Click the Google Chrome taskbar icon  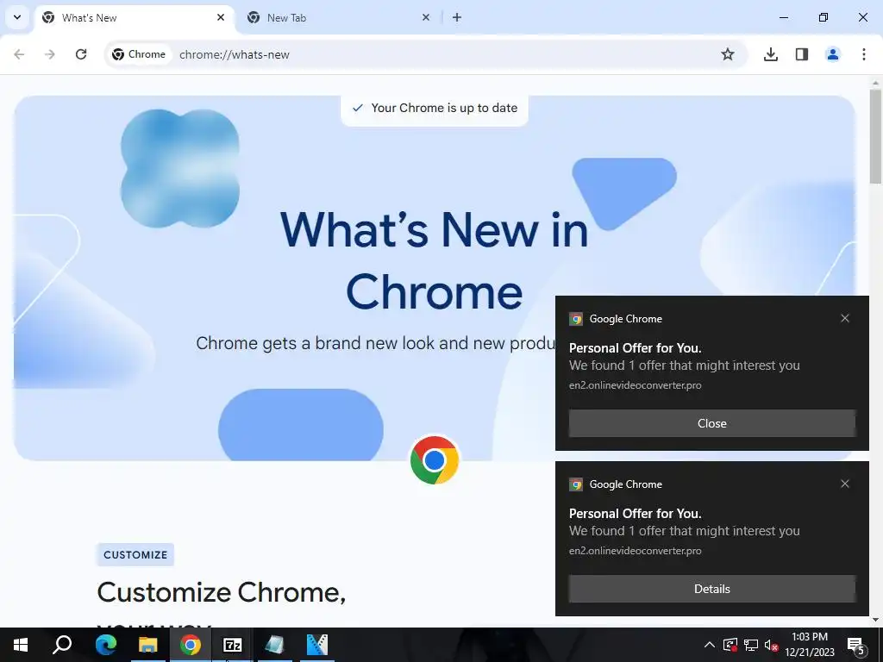coord(191,645)
